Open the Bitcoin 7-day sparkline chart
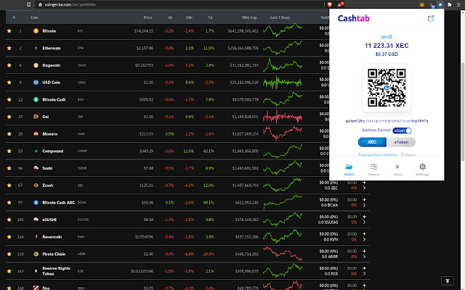465x290 pixels. [x=283, y=30]
